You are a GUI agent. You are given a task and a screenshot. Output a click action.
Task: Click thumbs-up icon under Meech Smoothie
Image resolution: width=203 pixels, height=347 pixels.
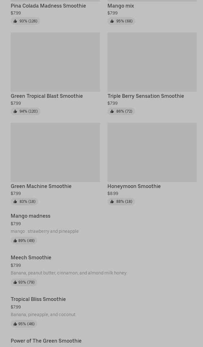tap(15, 282)
